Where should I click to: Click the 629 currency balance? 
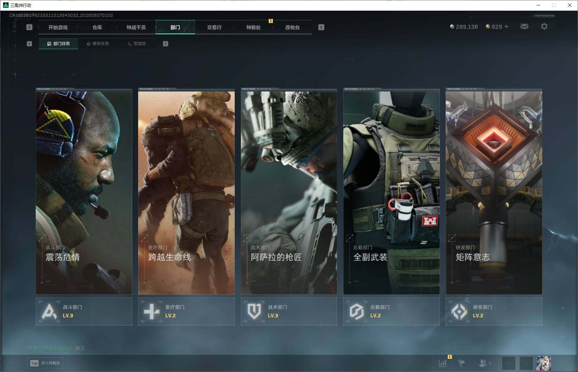tap(497, 27)
